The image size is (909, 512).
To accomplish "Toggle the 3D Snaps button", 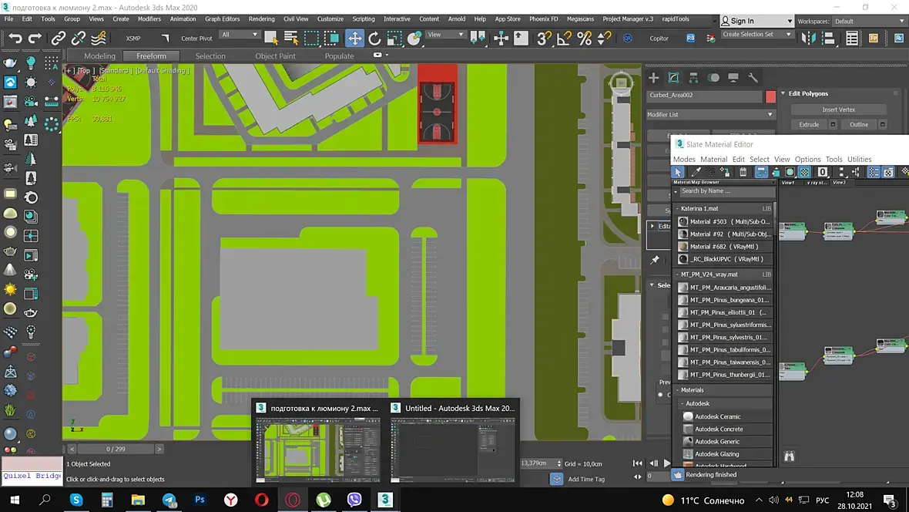I will tap(545, 38).
